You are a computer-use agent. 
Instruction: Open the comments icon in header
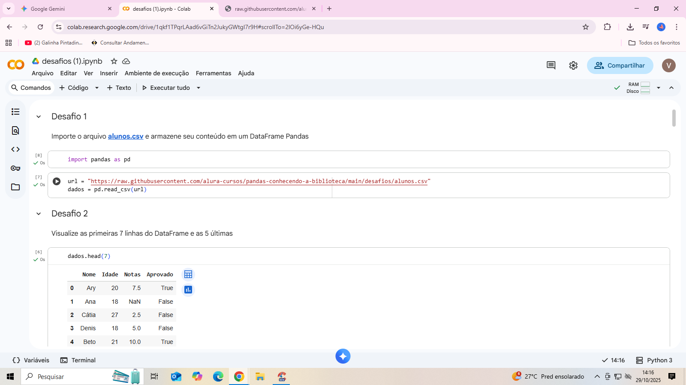point(551,65)
